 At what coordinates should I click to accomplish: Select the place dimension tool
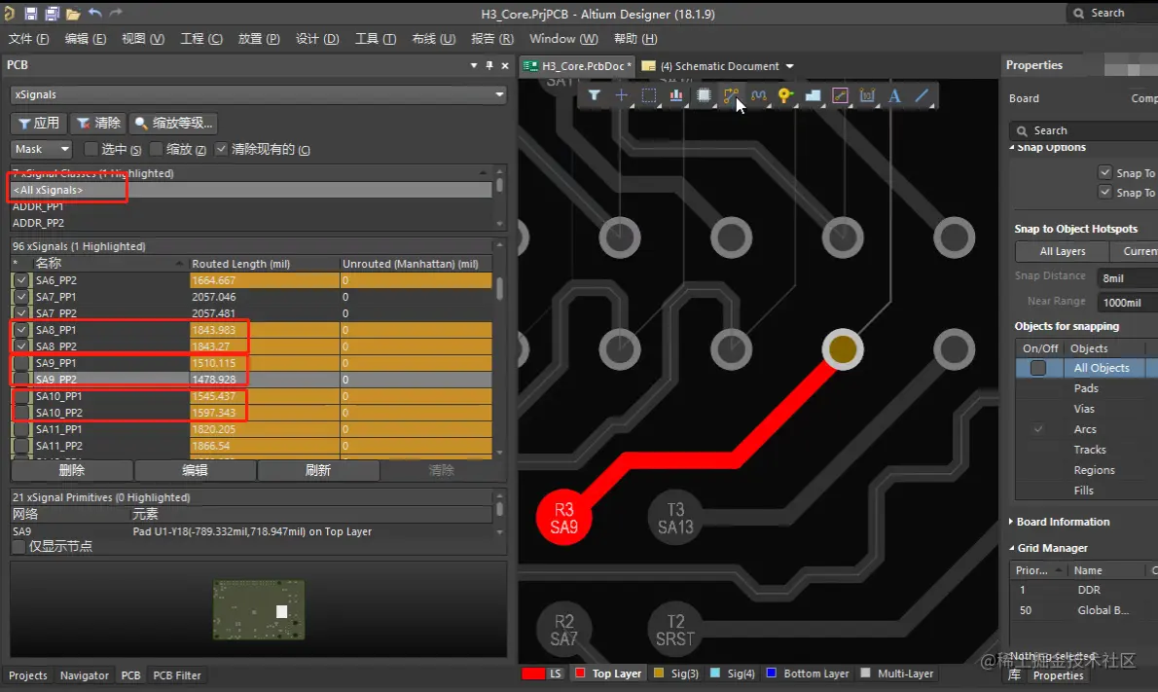[x=867, y=95]
